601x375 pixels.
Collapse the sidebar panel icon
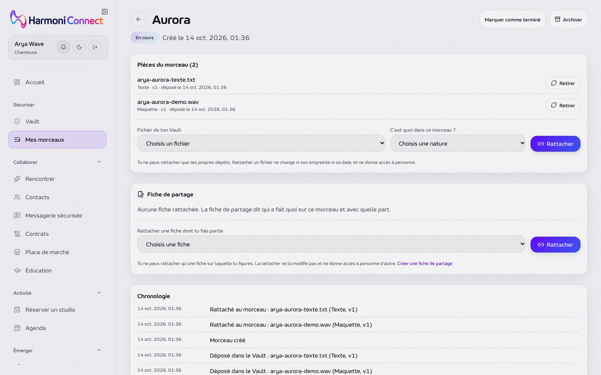click(105, 12)
